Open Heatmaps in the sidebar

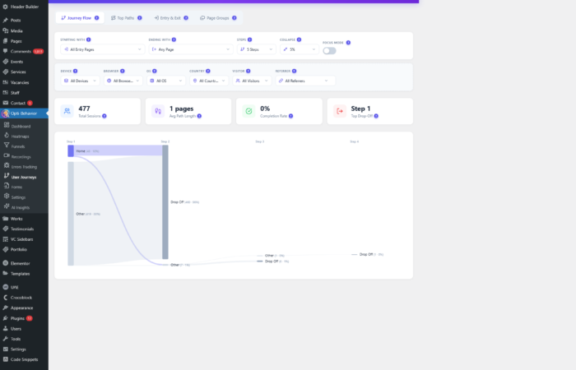pos(21,136)
